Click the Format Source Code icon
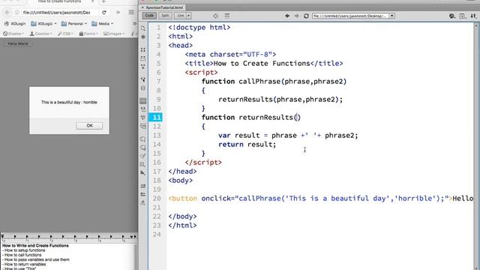Screen dimensions: 480x270 point(143,202)
